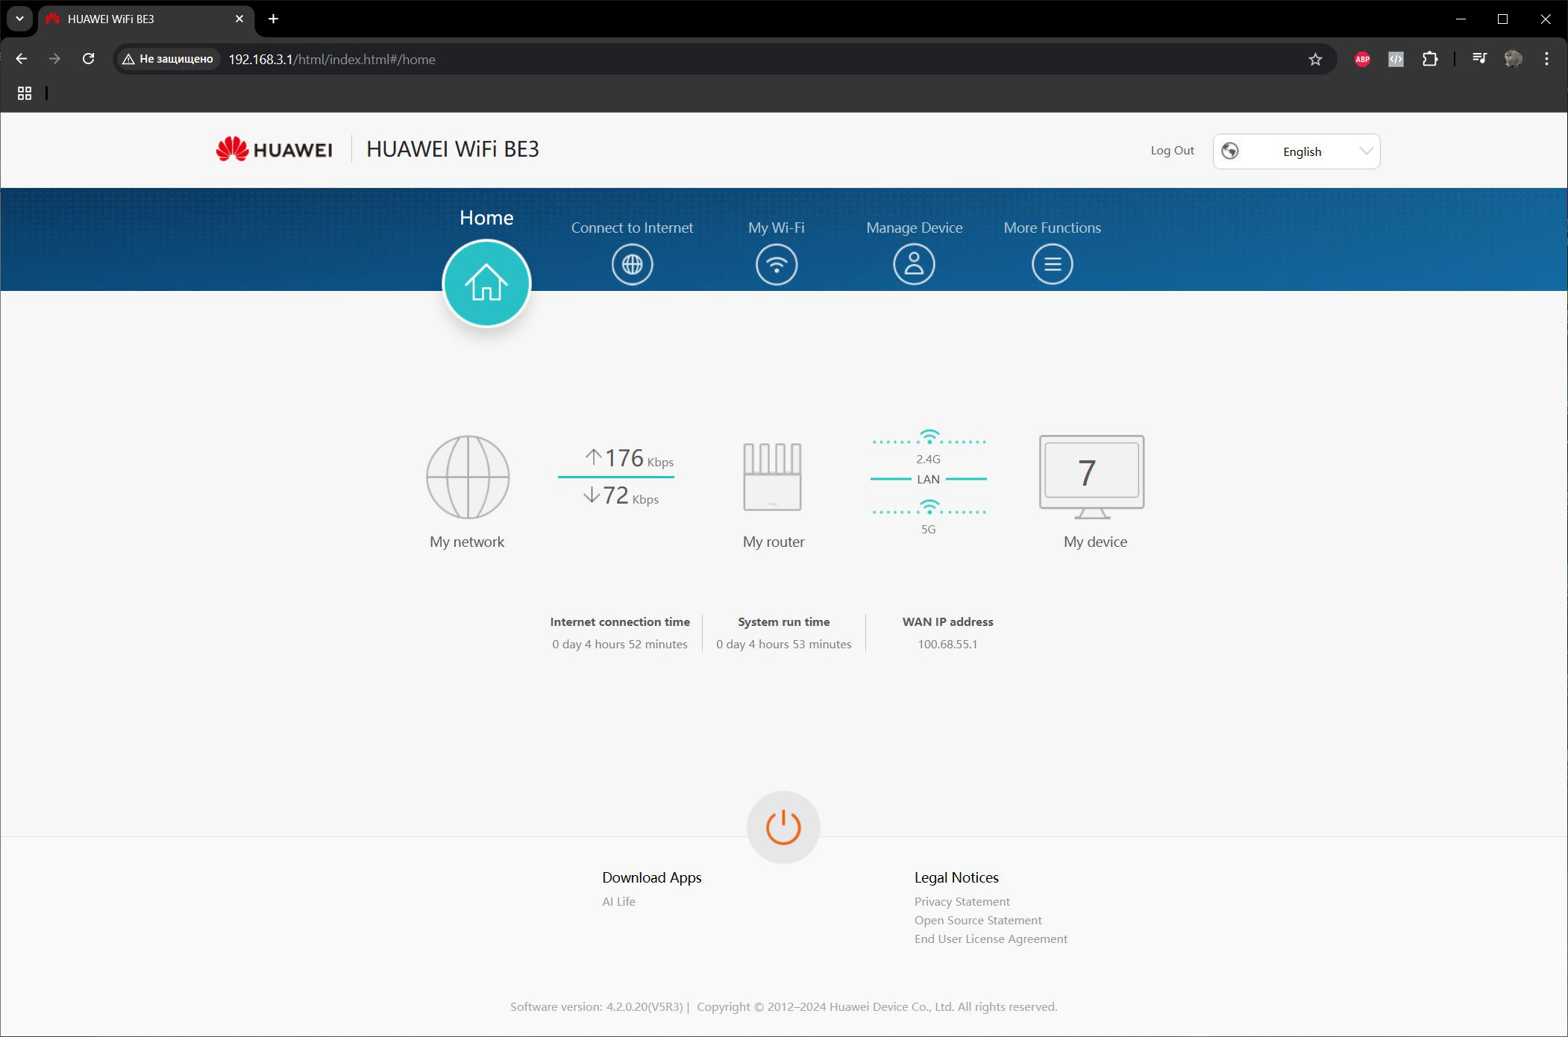Click the upload speed 176 Kbps

pos(629,458)
